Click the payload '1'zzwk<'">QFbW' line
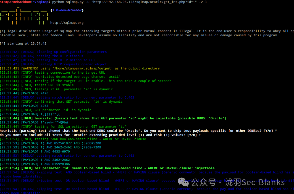This screenshot has width=294, height=194. point(34,122)
